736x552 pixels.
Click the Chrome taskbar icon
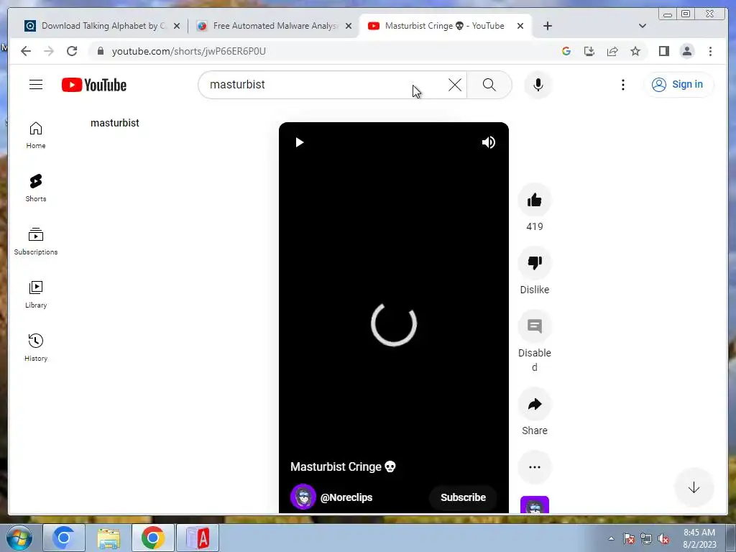tap(153, 538)
